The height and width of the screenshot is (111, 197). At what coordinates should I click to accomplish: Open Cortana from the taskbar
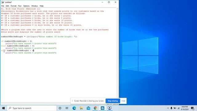point(60,108)
